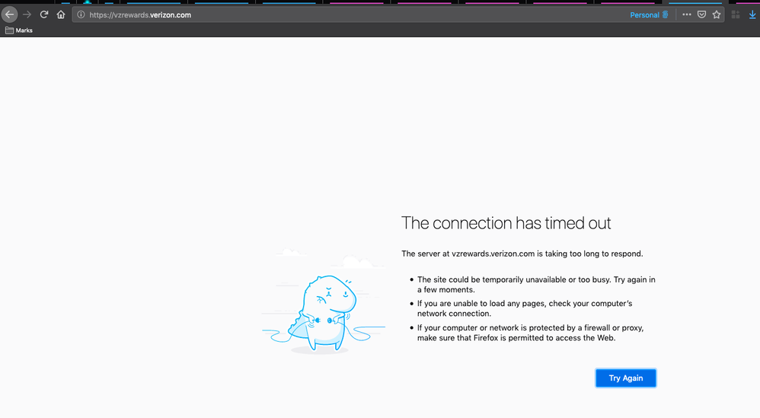Click the Forward navigation arrow
The height and width of the screenshot is (418, 760).
coord(27,14)
